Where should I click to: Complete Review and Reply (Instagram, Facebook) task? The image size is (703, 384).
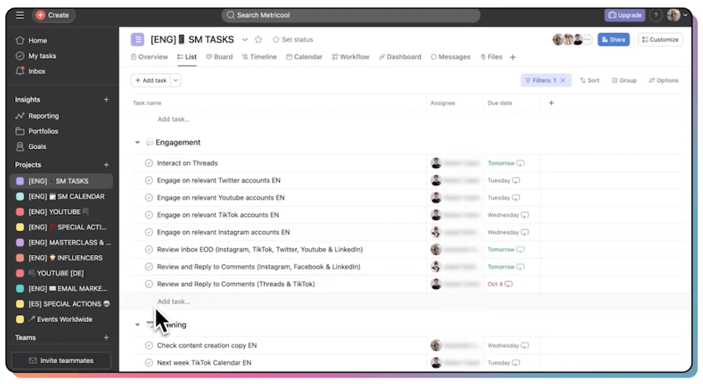click(x=149, y=266)
